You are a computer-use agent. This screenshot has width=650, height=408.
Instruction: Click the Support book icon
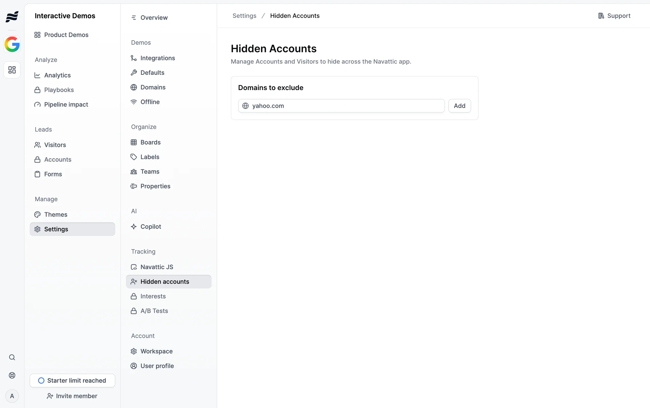point(601,16)
